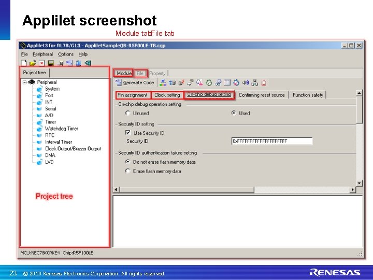Click the grey Save As disk icon
The width and height of the screenshot is (373, 280).
[61, 63]
